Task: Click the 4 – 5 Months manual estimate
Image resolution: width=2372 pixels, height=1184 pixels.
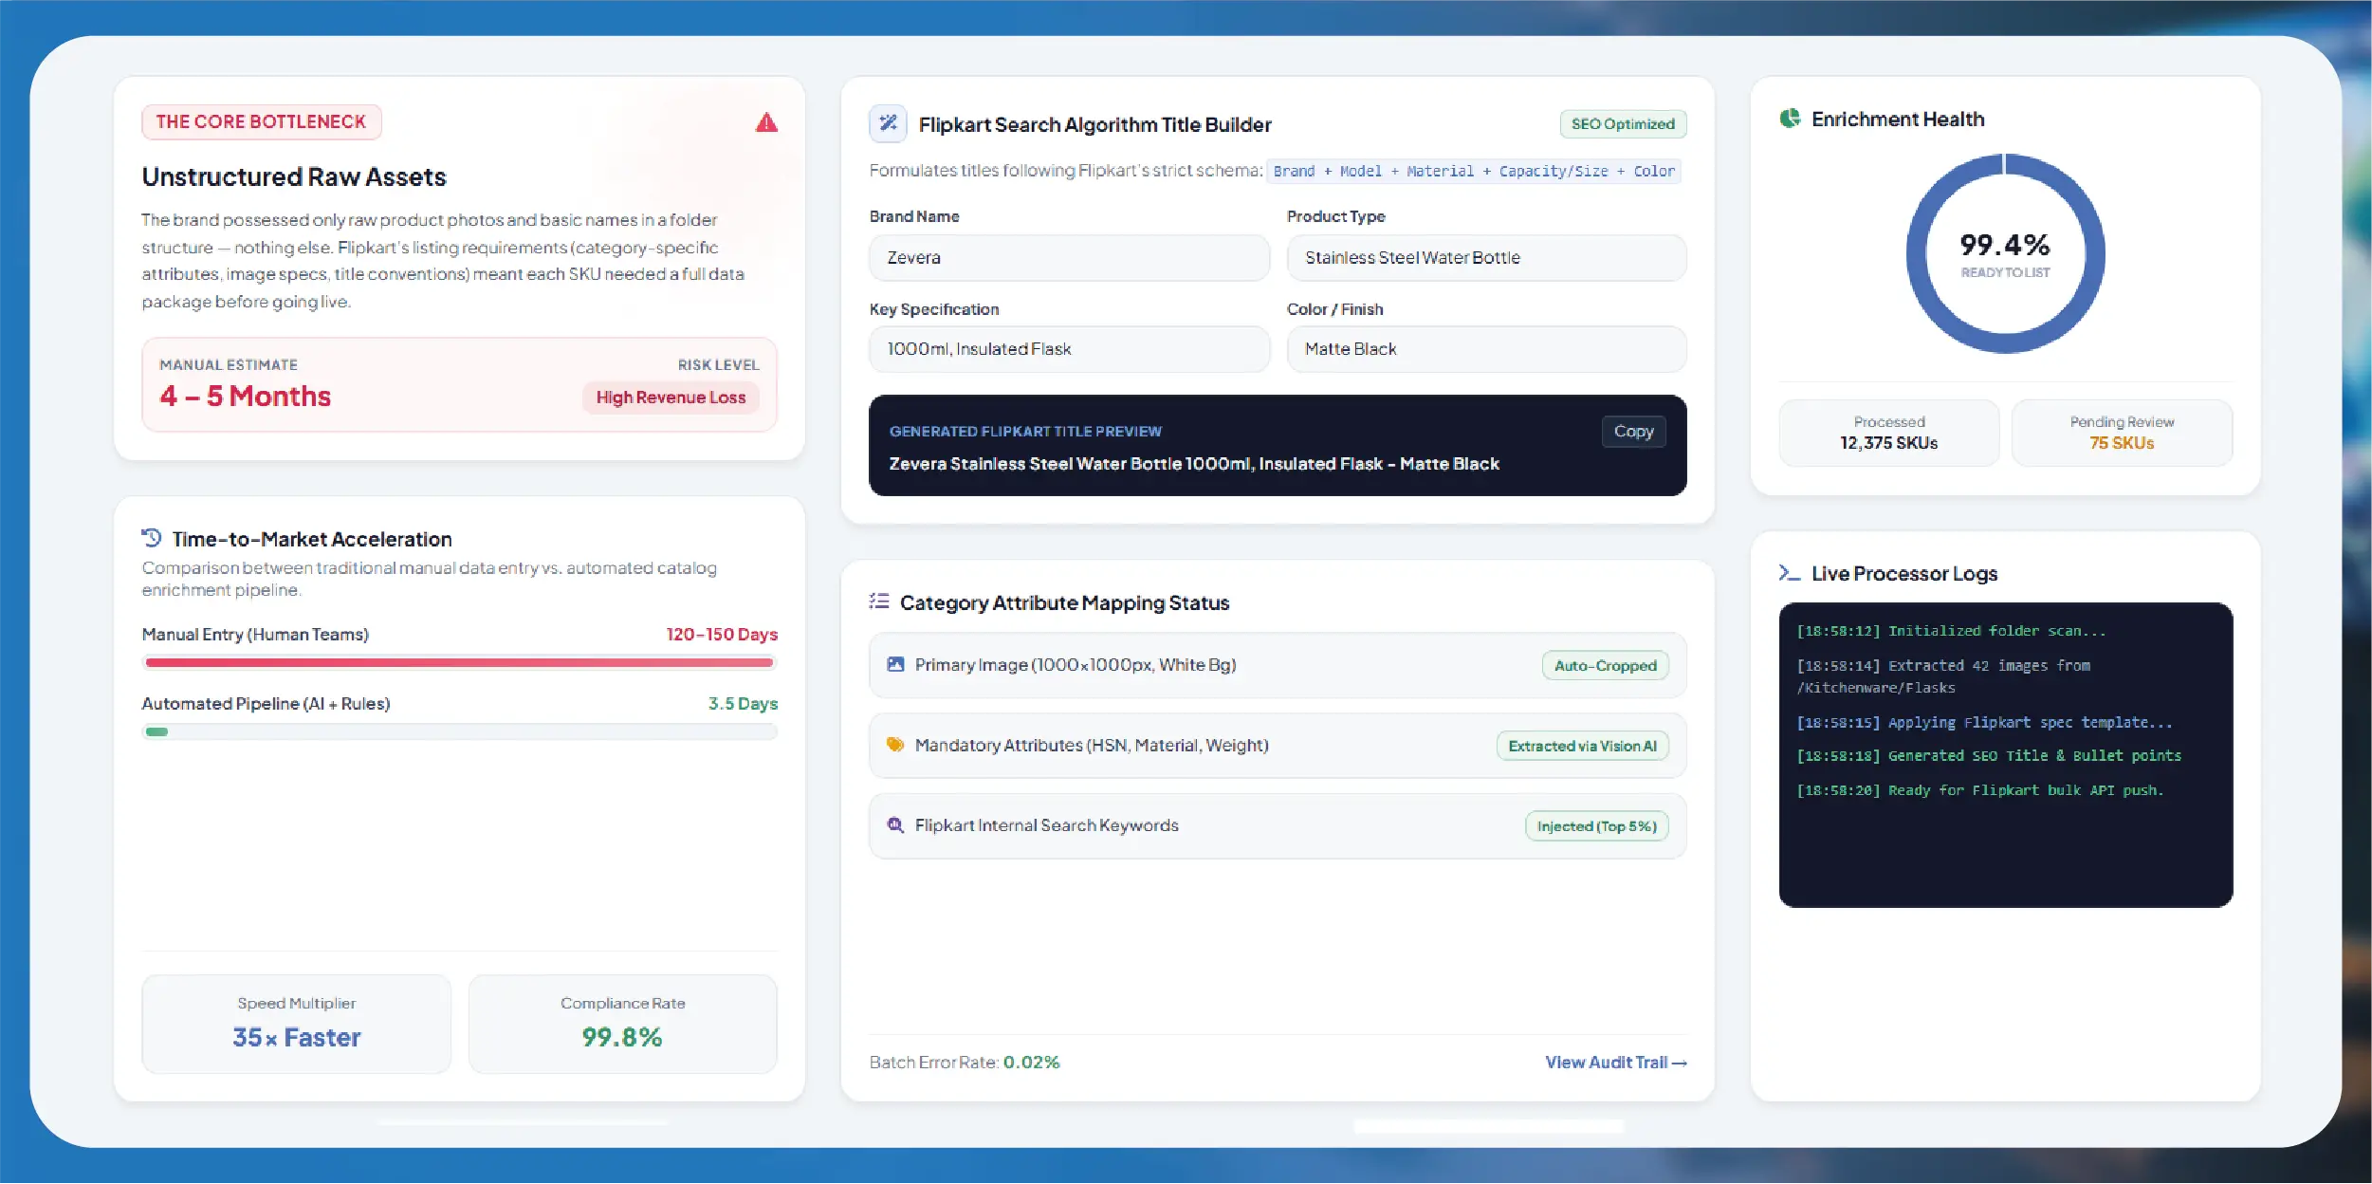Action: click(x=246, y=397)
